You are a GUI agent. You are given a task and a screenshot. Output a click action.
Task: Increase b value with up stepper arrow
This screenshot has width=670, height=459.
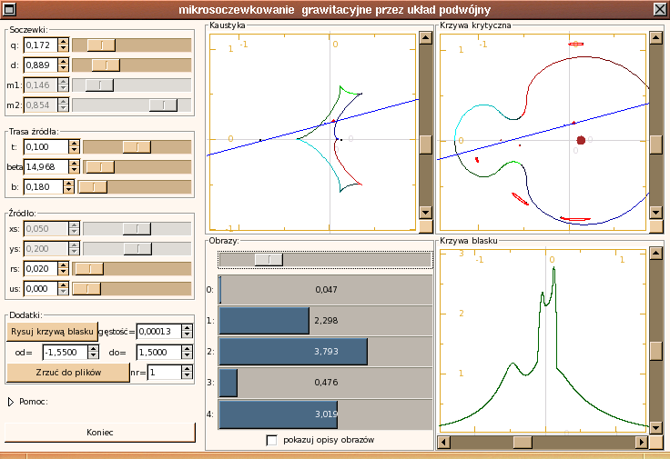pyautogui.click(x=69, y=184)
